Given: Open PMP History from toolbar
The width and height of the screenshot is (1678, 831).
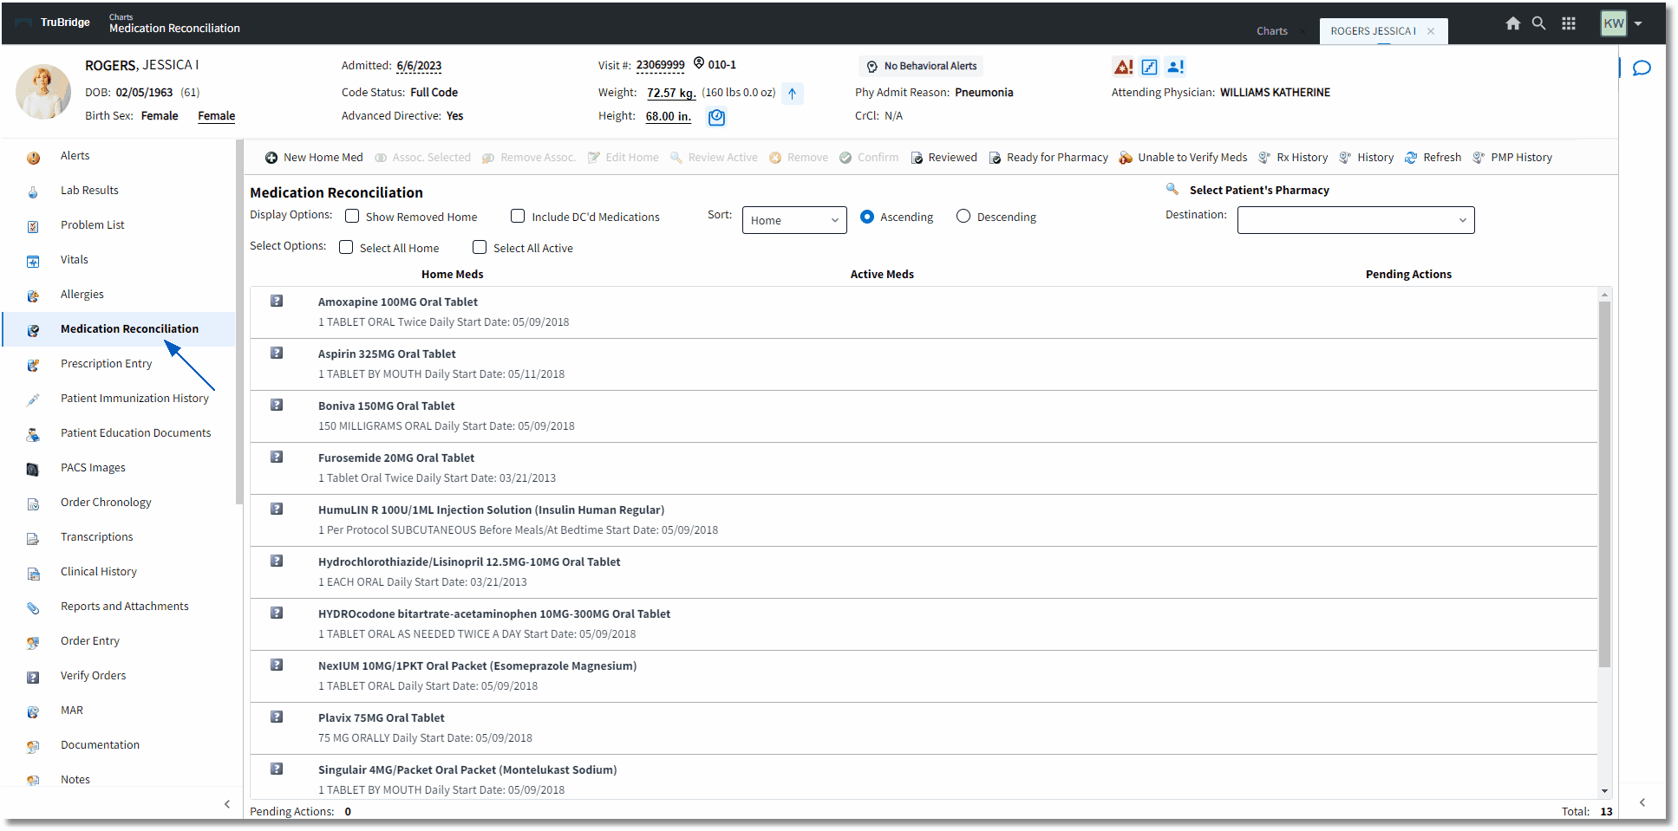Looking at the screenshot, I should [1512, 158].
